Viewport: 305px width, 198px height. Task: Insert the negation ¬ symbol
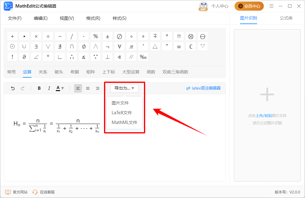point(107,46)
